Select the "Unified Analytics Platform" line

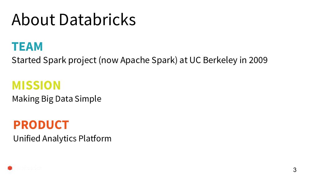[x=62, y=138]
